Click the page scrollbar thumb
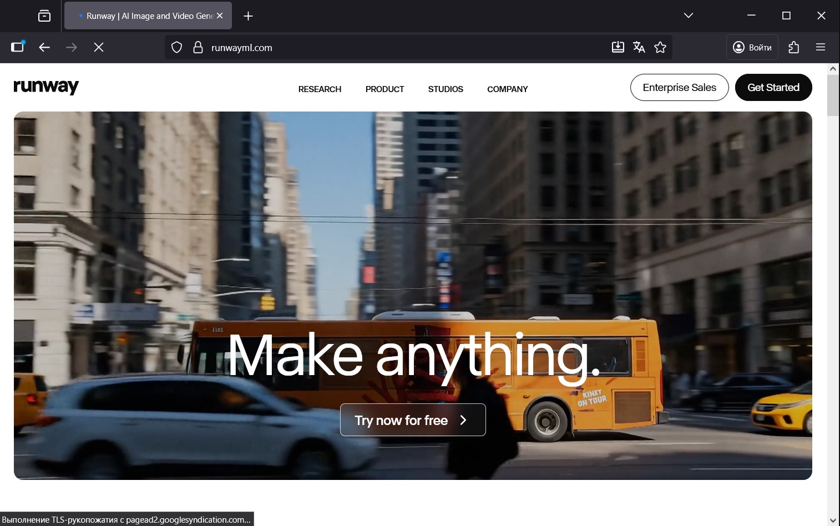The image size is (840, 526). coord(833,95)
